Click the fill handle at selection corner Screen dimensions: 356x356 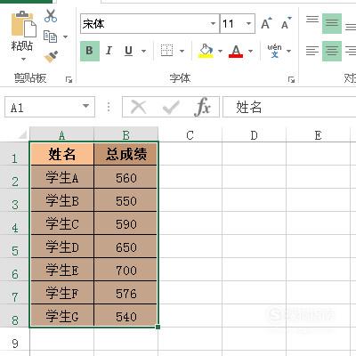tap(158, 327)
